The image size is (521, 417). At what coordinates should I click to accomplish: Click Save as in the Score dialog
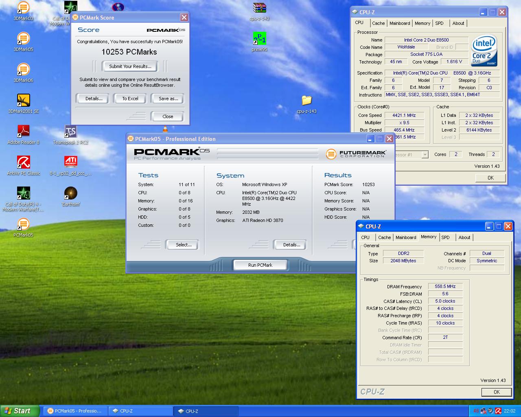click(168, 99)
